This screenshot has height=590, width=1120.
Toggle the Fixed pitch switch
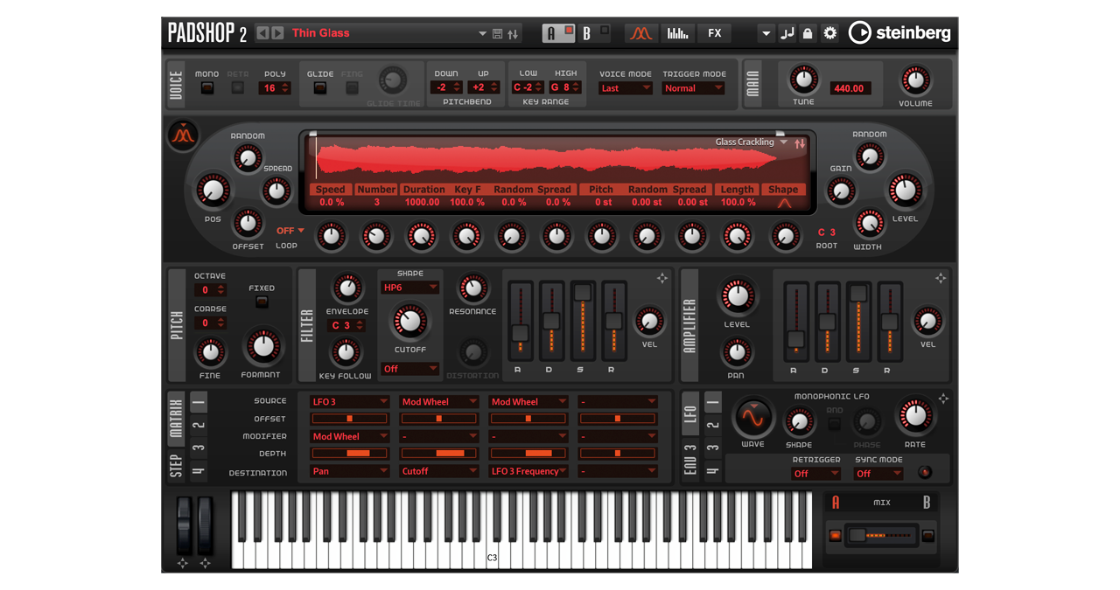[x=262, y=302]
